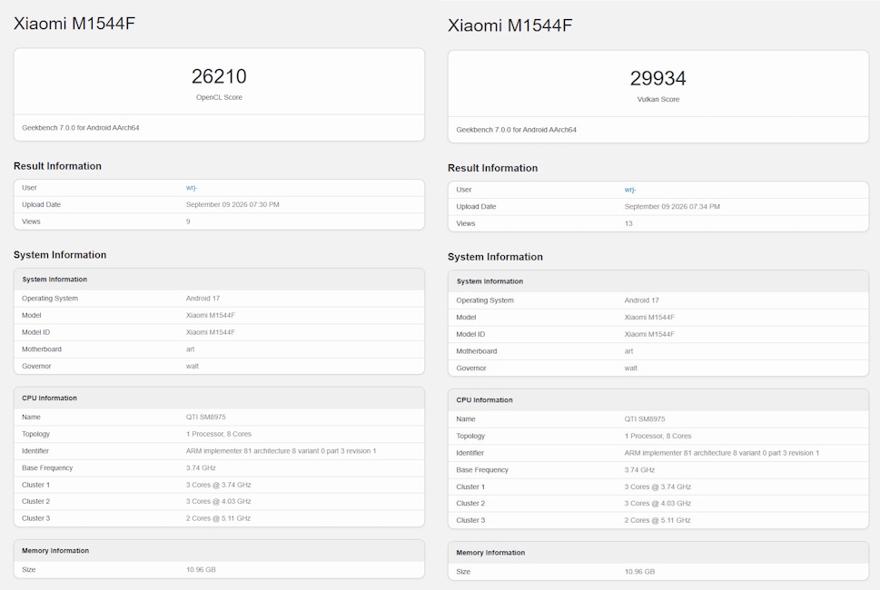Click Cluster 1 '3 Cores @ 3.74 GHz' OpenCL page
Viewport: 880px width, 590px height.
(218, 485)
